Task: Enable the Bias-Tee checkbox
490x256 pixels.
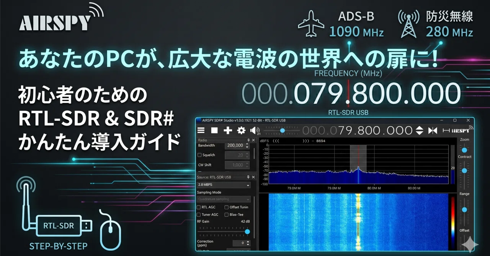Action: (226, 214)
